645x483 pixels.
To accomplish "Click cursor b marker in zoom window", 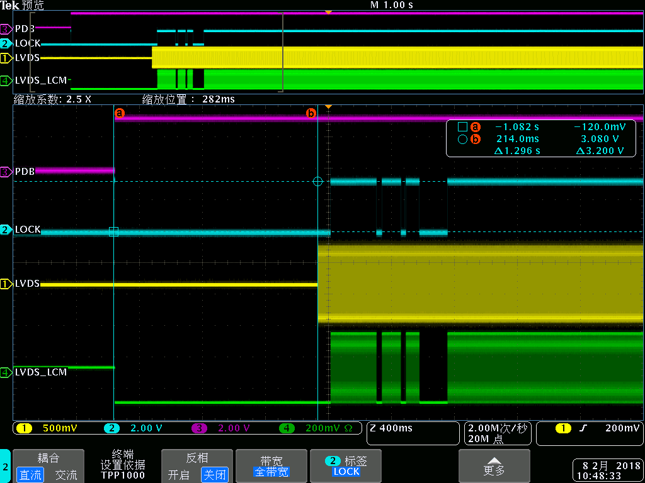I will [x=311, y=113].
